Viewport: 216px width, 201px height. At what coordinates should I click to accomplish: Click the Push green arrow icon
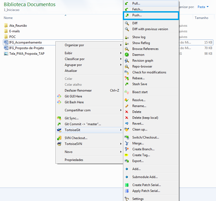127,15
